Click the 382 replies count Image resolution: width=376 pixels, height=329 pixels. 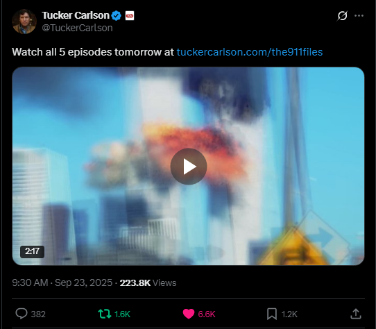(38, 314)
